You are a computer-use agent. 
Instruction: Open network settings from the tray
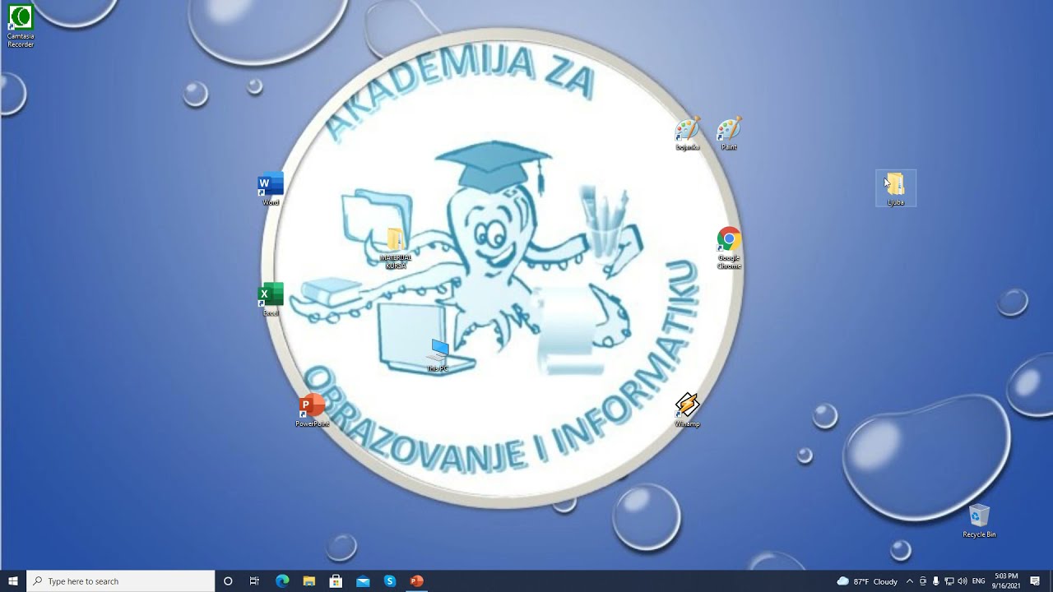coord(949,581)
